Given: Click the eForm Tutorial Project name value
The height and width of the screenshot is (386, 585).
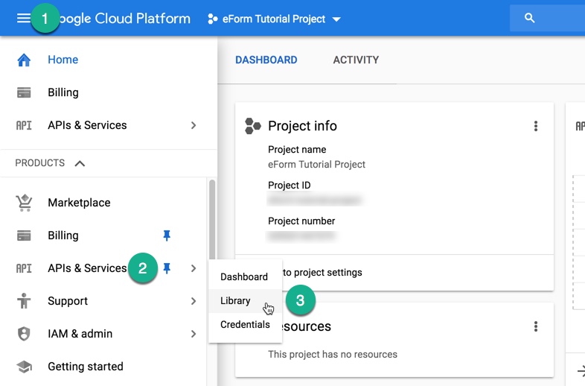Looking at the screenshot, I should (x=316, y=165).
